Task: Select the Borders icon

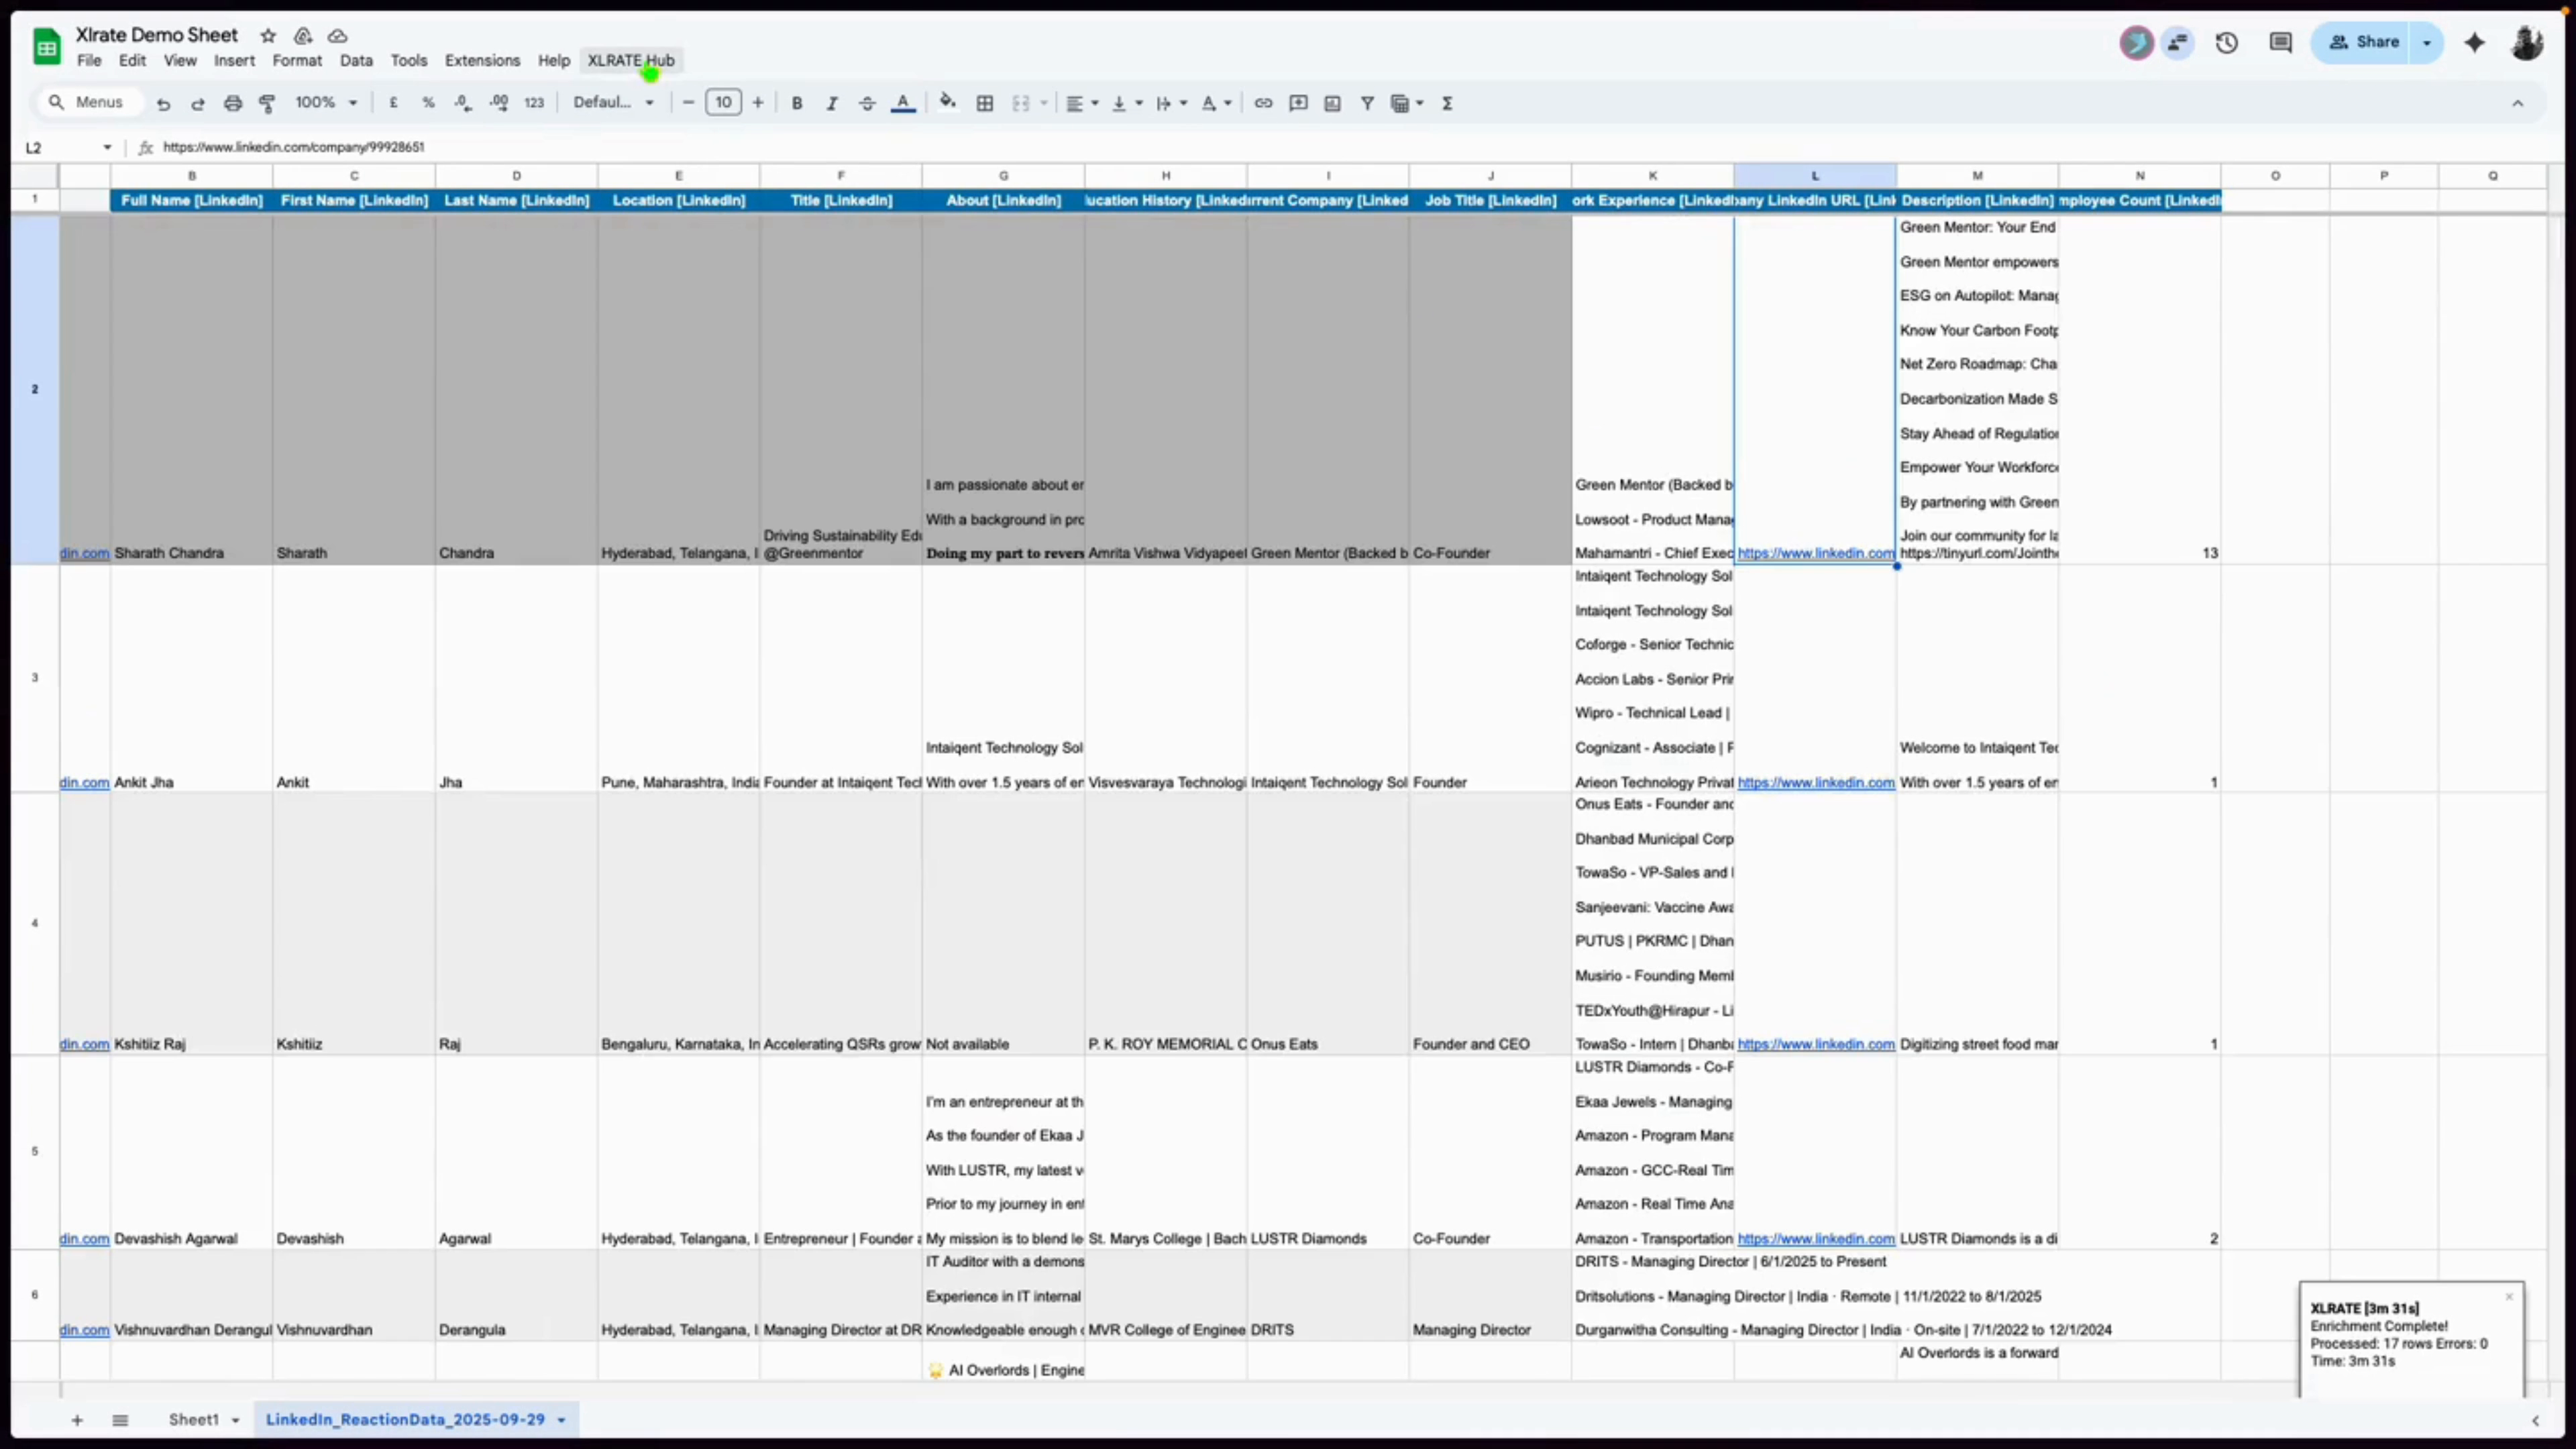Action: click(985, 102)
